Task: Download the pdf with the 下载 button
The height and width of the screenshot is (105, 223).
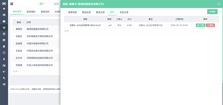Action: pyautogui.click(x=200, y=25)
